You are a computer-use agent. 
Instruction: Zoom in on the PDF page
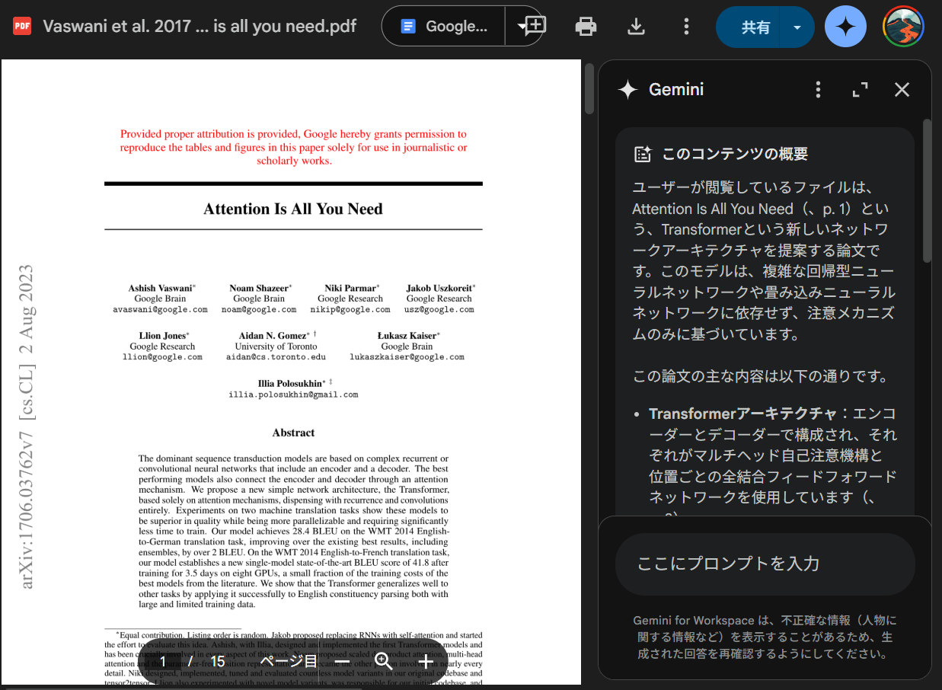(426, 661)
